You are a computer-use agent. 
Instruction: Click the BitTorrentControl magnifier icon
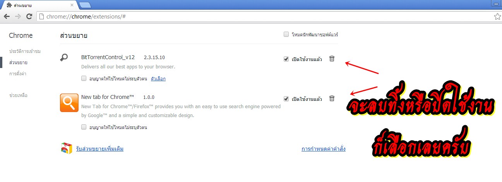(x=64, y=58)
